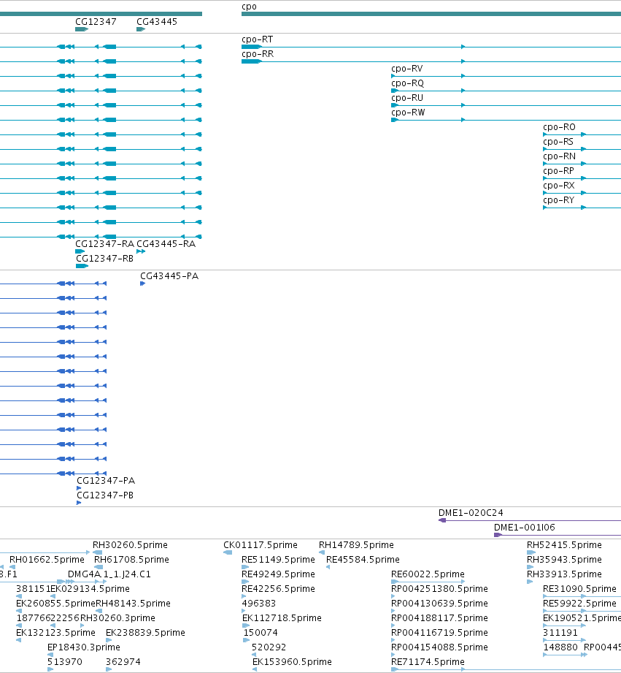This screenshot has height=673, width=621.
Task: Click EST RP004188117.5prime
Action: tap(439, 618)
